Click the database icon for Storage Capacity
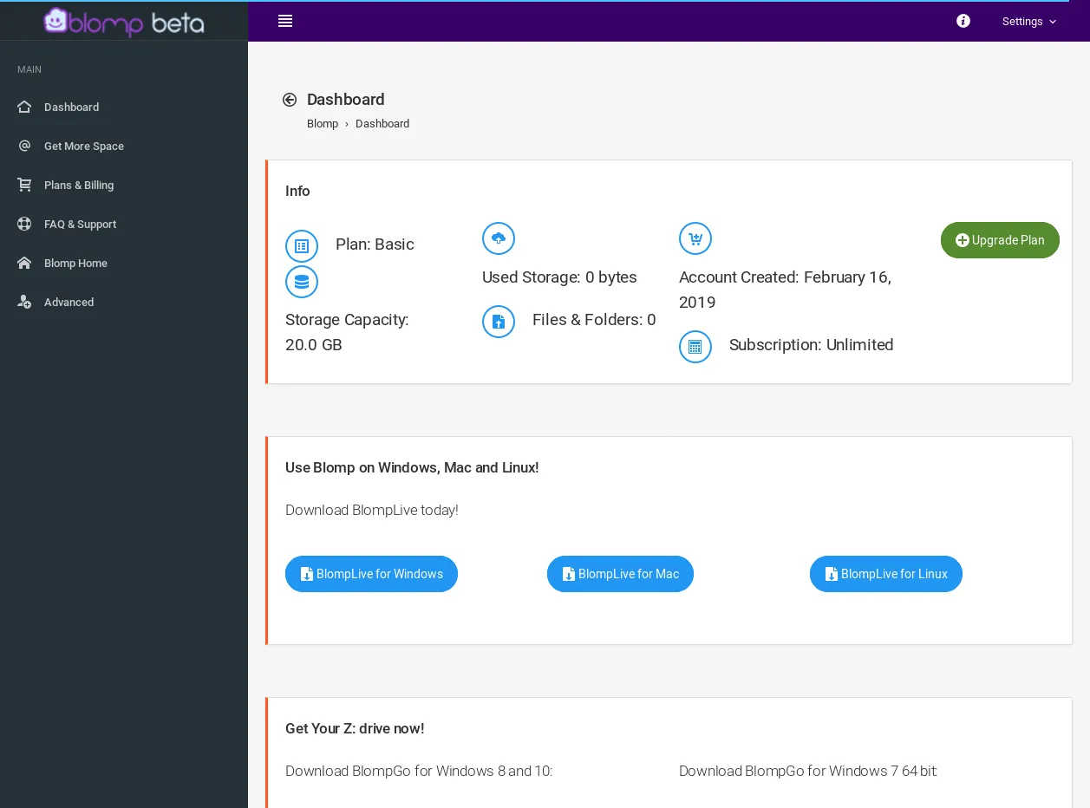The height and width of the screenshot is (808, 1090). click(302, 282)
